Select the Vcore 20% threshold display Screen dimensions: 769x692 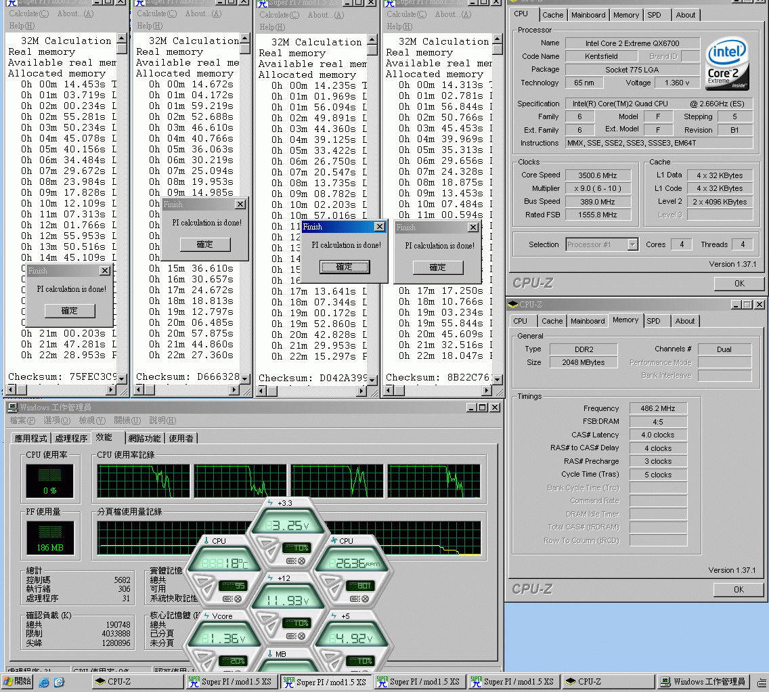[x=232, y=661]
